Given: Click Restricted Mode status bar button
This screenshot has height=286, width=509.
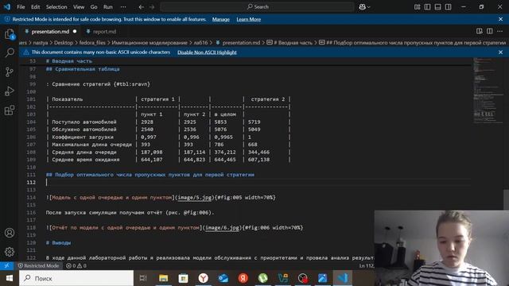Looking at the screenshot, I should pyautogui.click(x=39, y=265).
